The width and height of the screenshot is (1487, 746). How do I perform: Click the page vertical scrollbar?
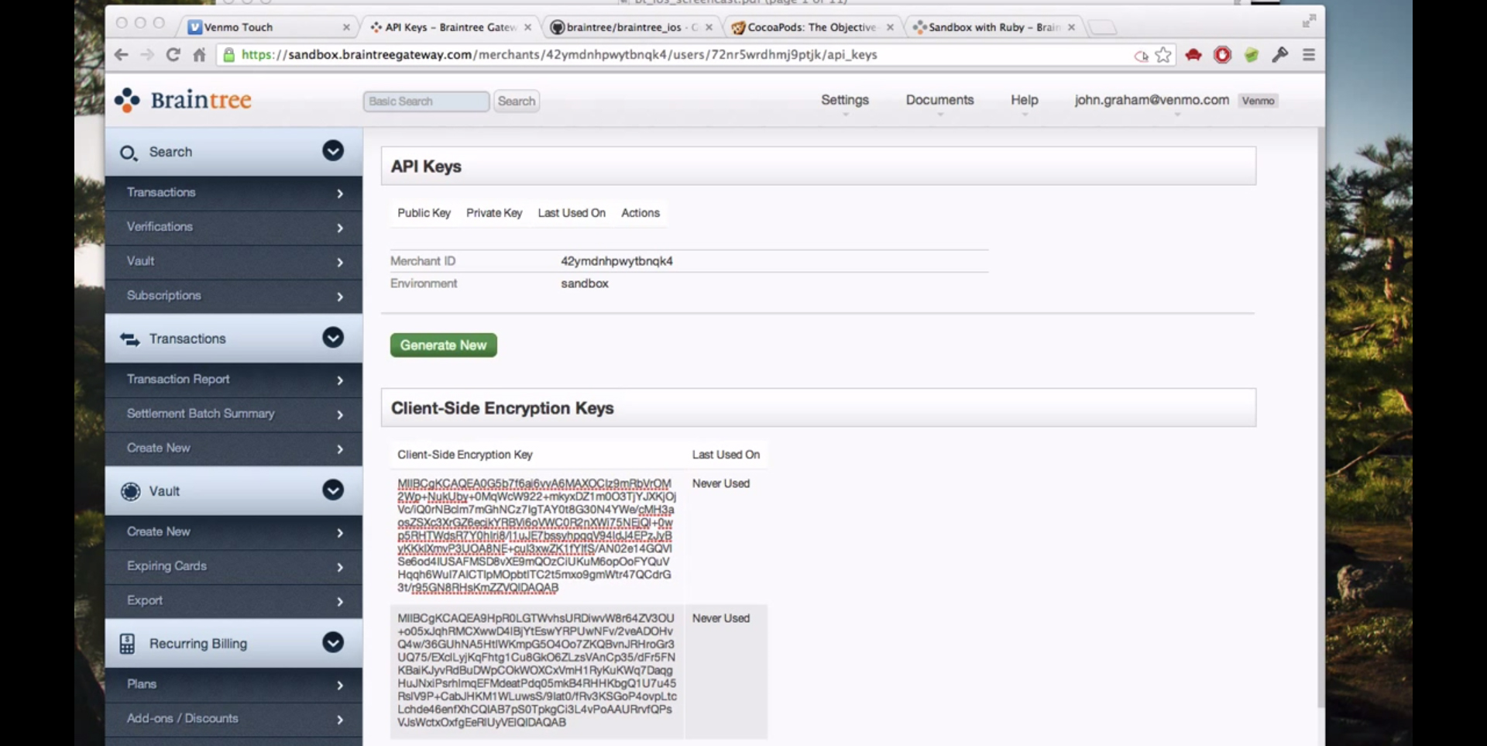pos(1321,418)
